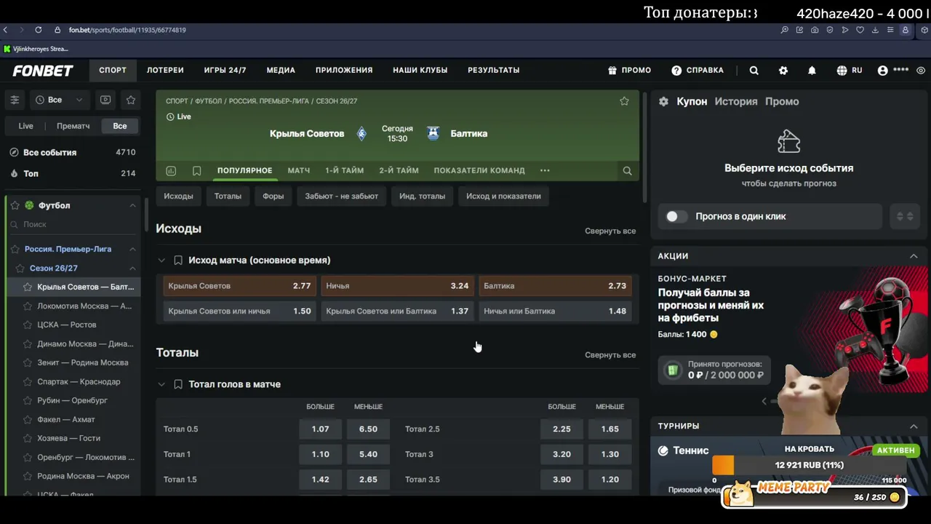The width and height of the screenshot is (931, 524).
Task: Toggle favorite star for Россия. Премьер-Лига
Action: tap(16, 249)
